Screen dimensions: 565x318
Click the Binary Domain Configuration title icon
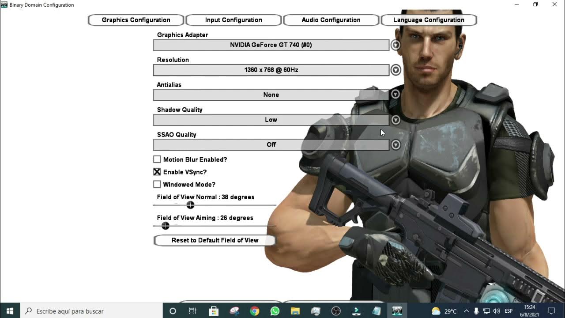click(4, 5)
